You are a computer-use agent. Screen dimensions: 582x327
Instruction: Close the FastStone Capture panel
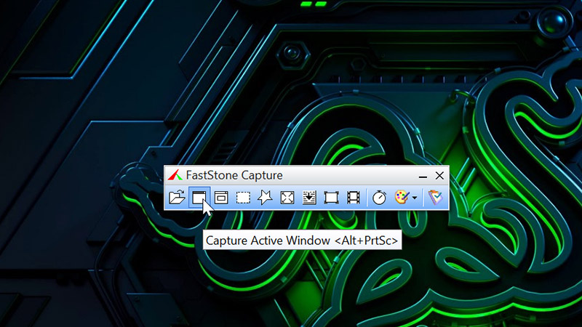[x=439, y=176]
